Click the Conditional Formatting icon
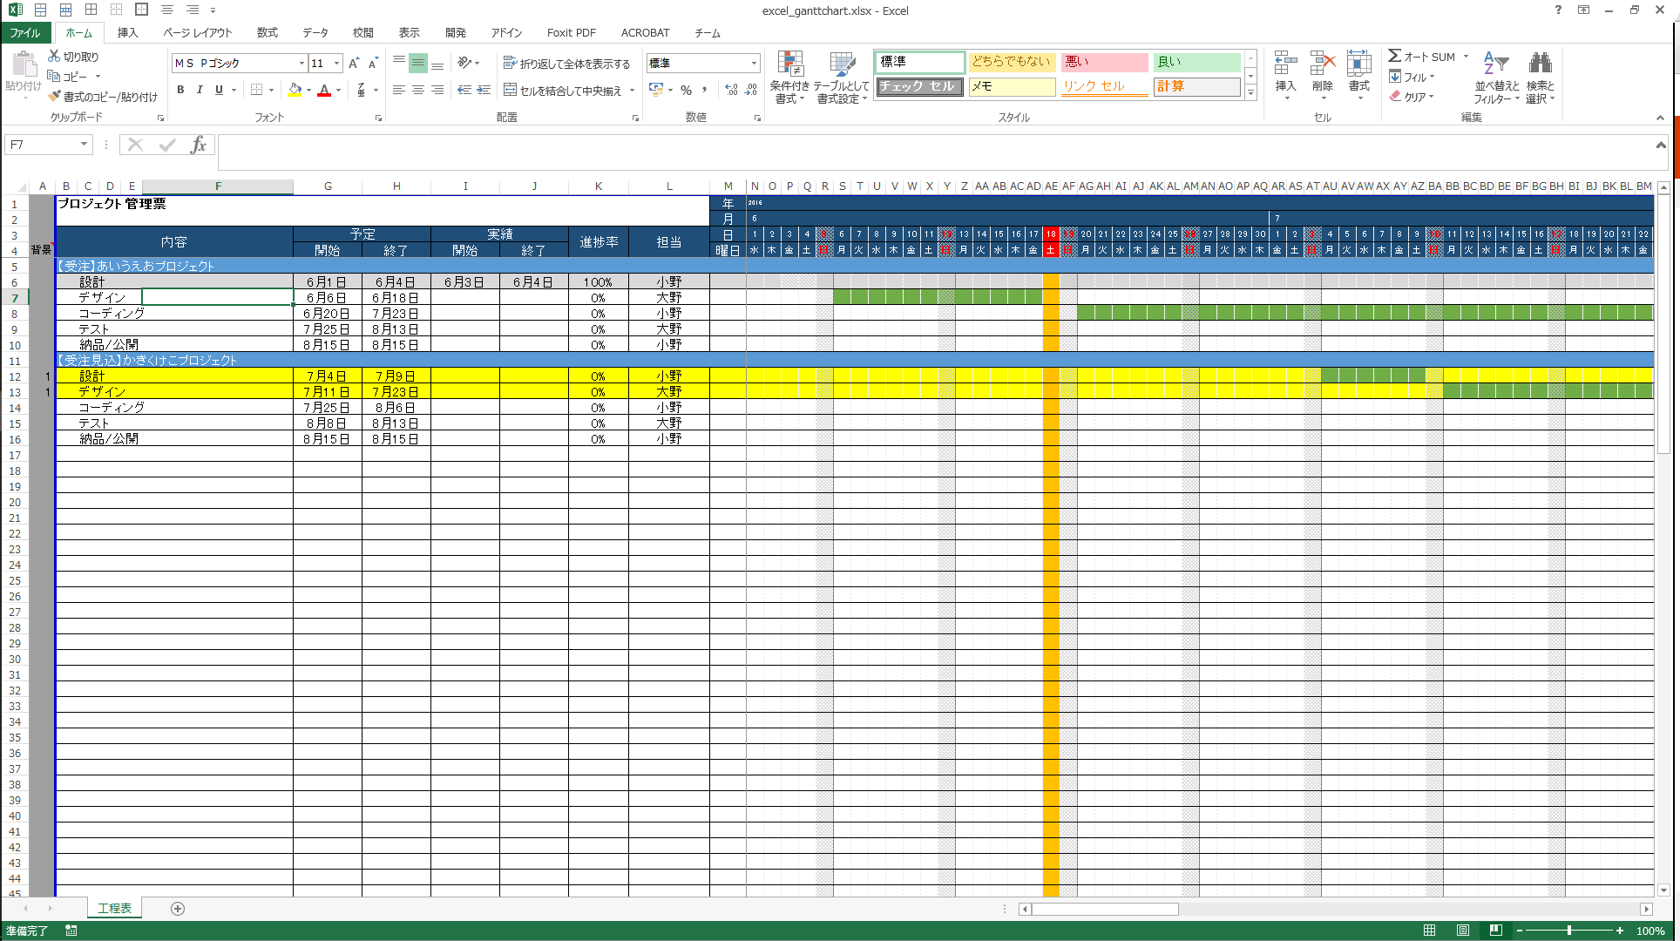Screen dimensions: 1680x941 pyautogui.click(x=789, y=64)
